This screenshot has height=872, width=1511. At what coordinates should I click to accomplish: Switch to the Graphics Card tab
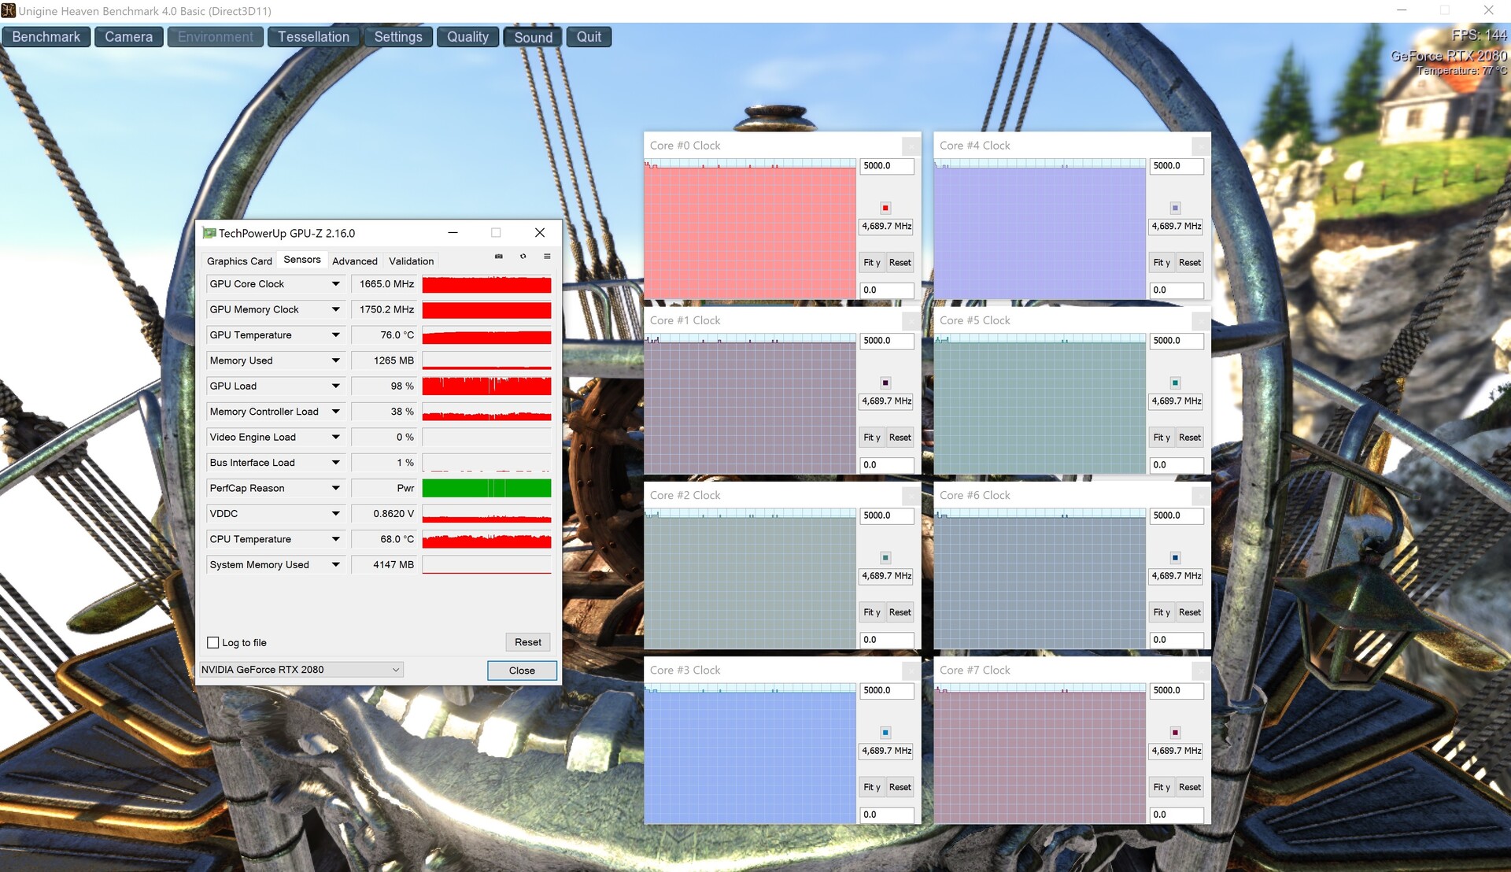click(239, 261)
